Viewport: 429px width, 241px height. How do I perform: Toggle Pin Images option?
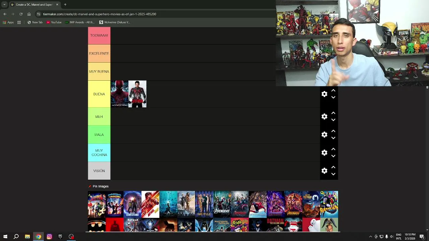pyautogui.click(x=99, y=186)
